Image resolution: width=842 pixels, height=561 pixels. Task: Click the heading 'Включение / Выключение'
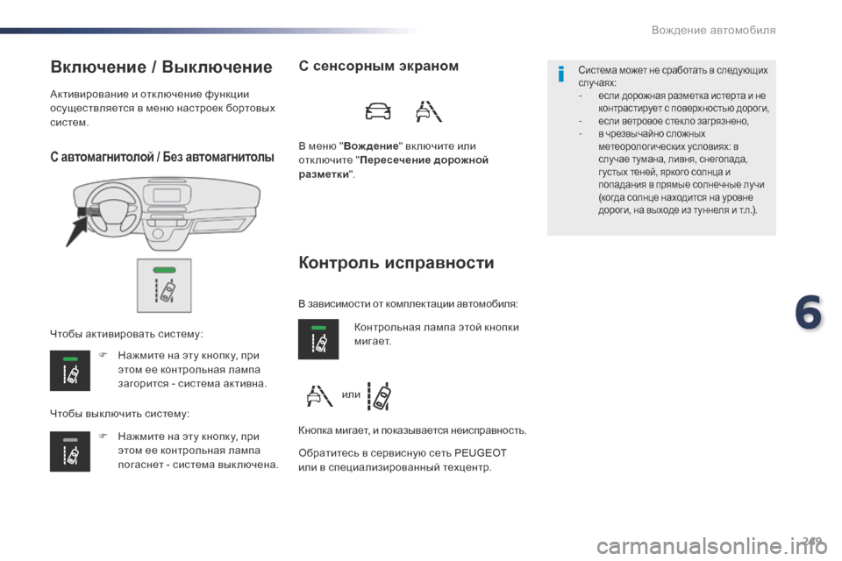click(x=161, y=67)
